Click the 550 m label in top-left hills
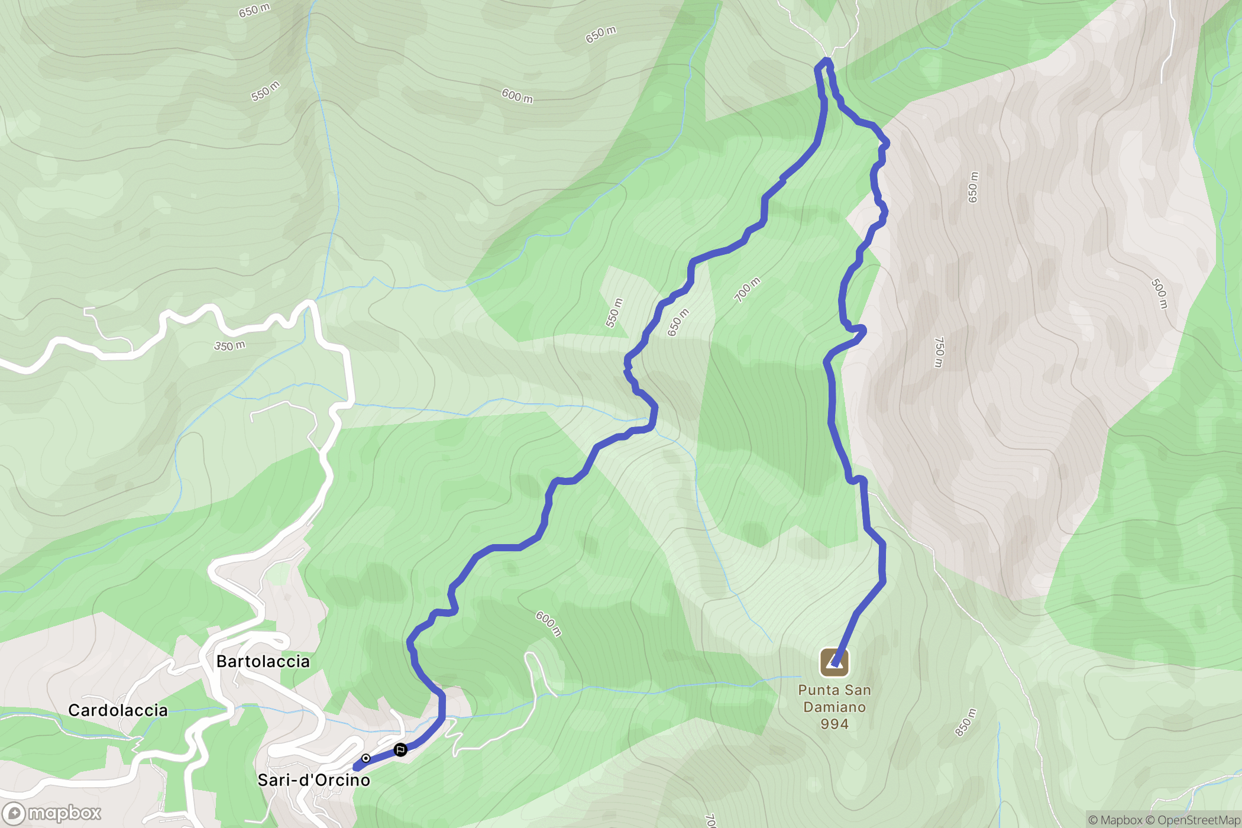The height and width of the screenshot is (828, 1242). tap(265, 90)
